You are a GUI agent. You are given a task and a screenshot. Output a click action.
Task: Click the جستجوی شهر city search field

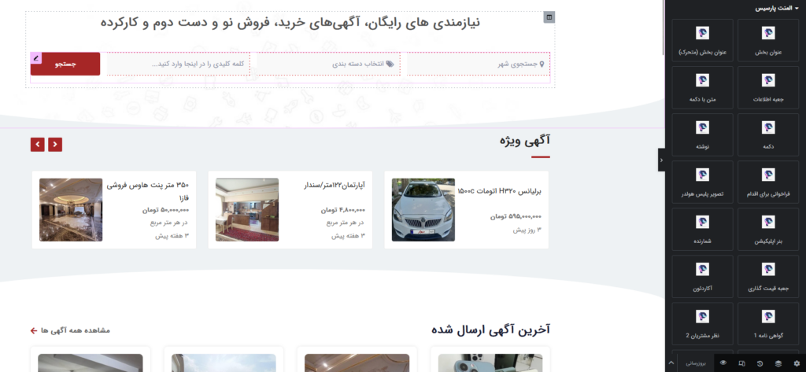[478, 64]
